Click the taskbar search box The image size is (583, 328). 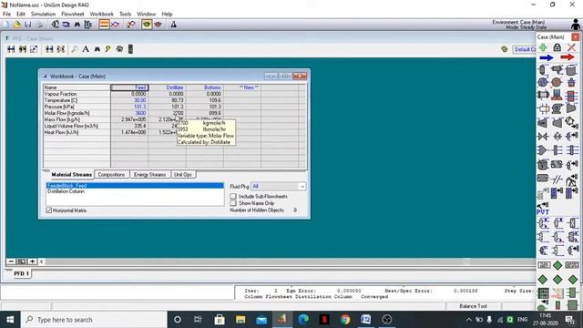pos(94,320)
